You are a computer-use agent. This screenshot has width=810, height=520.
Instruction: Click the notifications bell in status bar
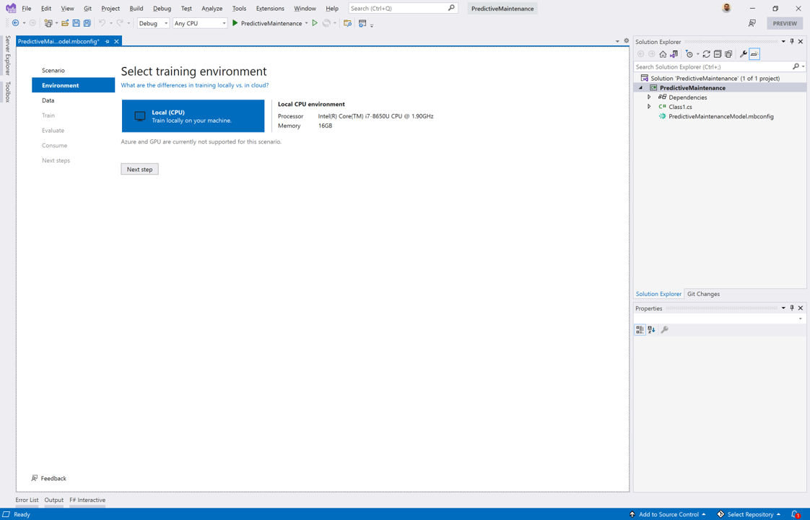[796, 514]
